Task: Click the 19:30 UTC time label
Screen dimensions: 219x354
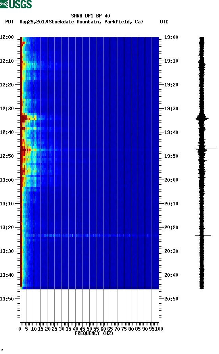Action: click(x=171, y=109)
